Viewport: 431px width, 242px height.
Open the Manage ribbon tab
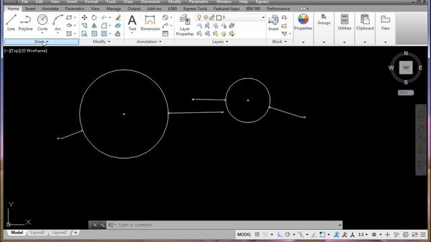114,9
